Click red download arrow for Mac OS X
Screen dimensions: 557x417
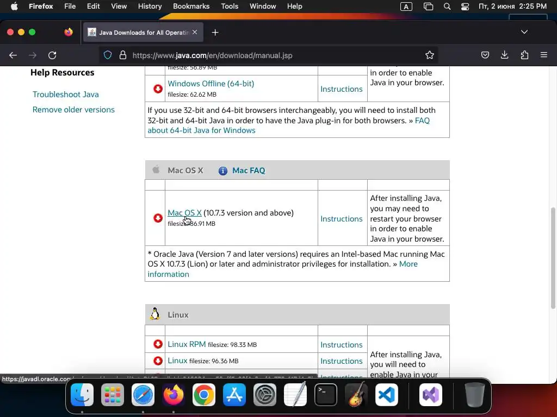click(158, 218)
